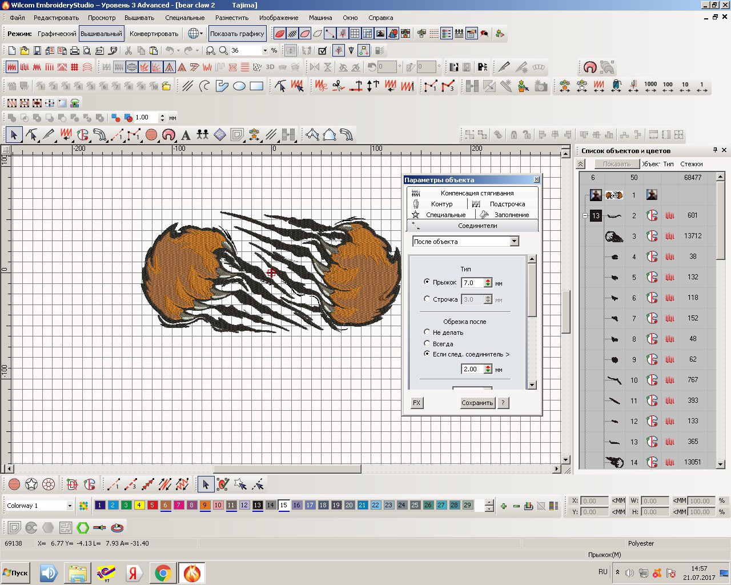Select 'Не делать' trim option
731x585 pixels.
pyautogui.click(x=427, y=332)
